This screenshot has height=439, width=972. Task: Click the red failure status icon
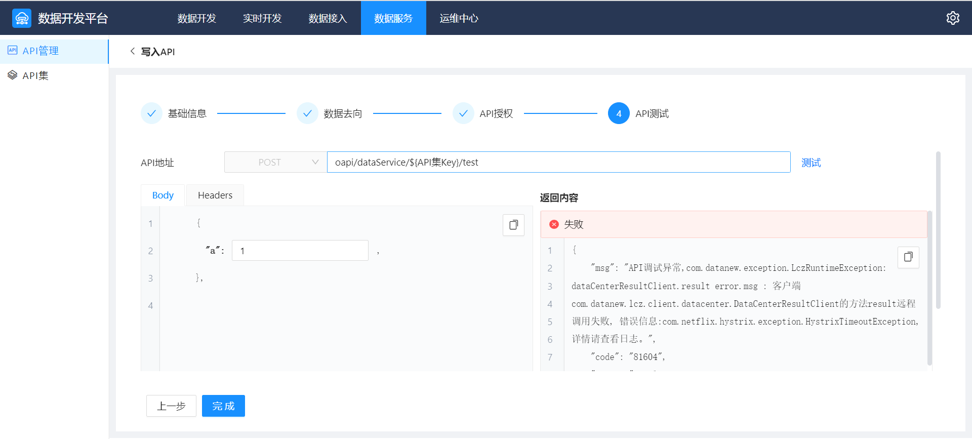coord(554,224)
